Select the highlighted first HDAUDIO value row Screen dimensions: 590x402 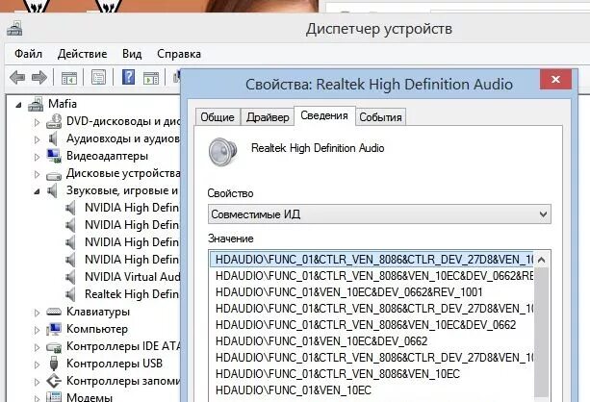(x=372, y=260)
